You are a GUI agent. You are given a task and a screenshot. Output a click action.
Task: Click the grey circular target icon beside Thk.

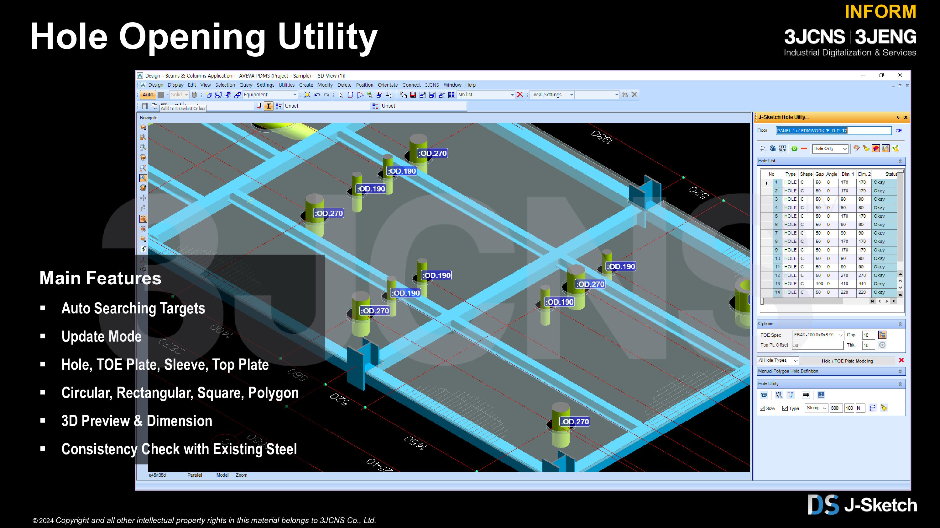[882, 345]
